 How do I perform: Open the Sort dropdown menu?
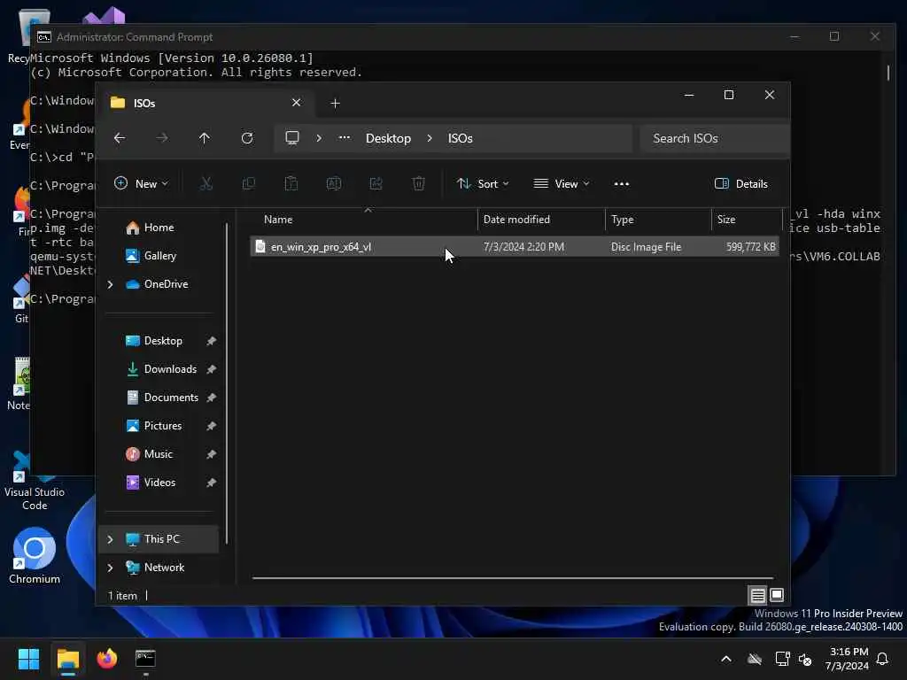tap(483, 184)
